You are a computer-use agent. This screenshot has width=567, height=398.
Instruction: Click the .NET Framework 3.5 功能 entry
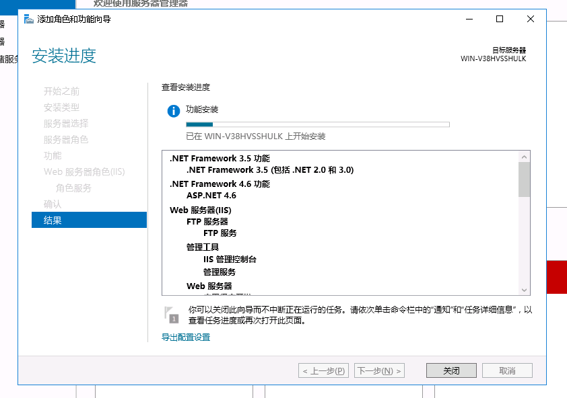[220, 158]
